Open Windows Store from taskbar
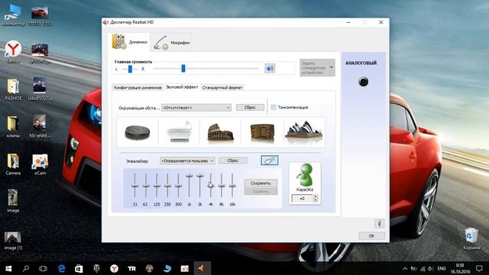The width and height of the screenshot is (489, 275). point(79,268)
